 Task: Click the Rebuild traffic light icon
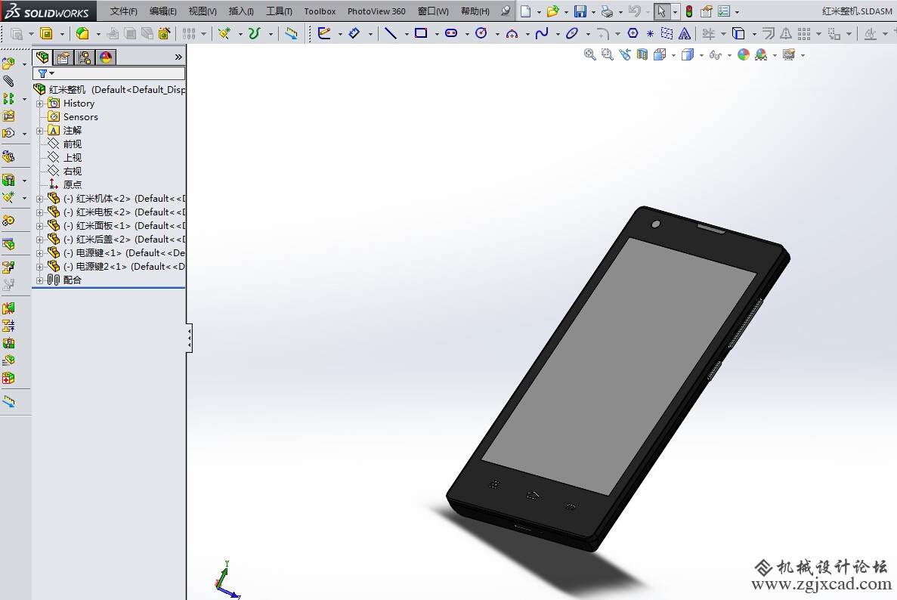click(689, 11)
